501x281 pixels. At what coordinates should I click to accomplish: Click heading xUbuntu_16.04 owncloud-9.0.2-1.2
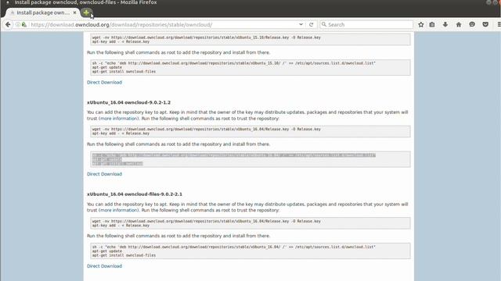point(128,102)
